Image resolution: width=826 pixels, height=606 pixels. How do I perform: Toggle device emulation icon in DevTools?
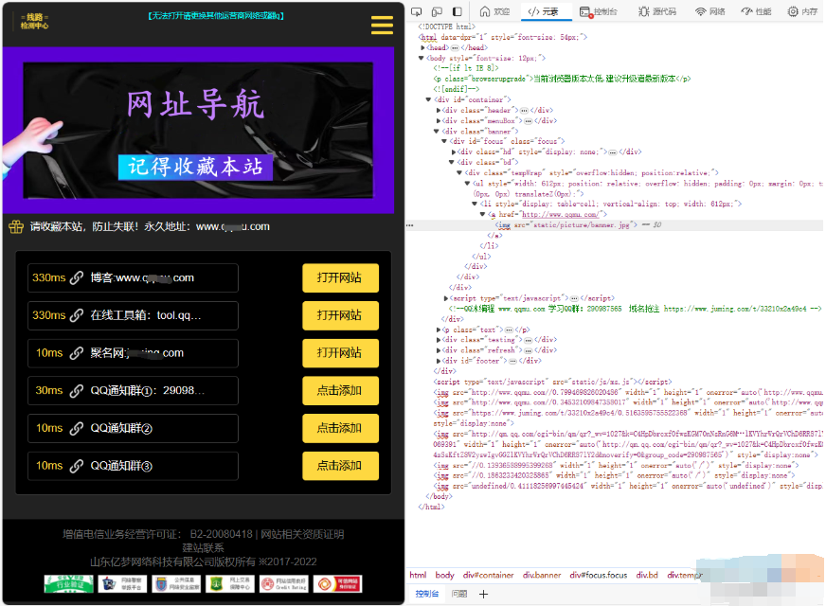coord(437,11)
